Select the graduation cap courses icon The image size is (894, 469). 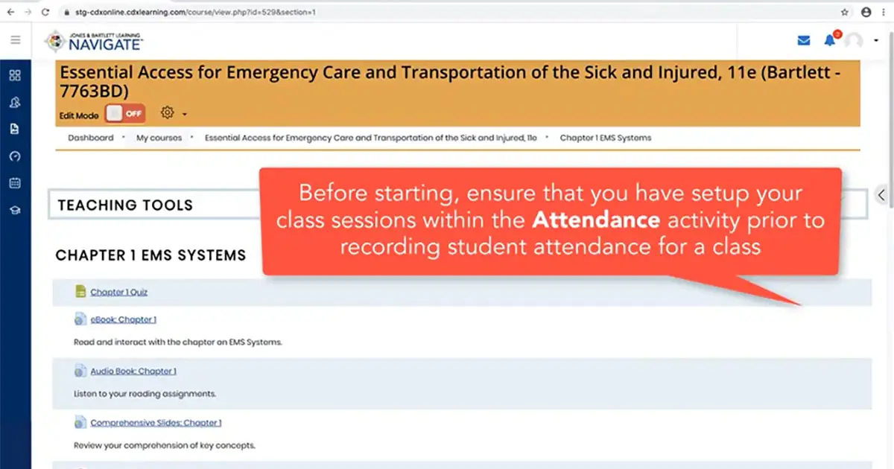pos(16,210)
